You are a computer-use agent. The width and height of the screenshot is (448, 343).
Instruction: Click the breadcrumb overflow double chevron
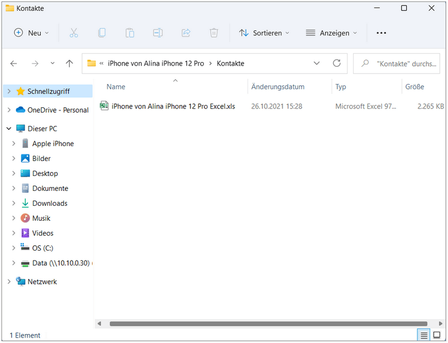tap(101, 63)
